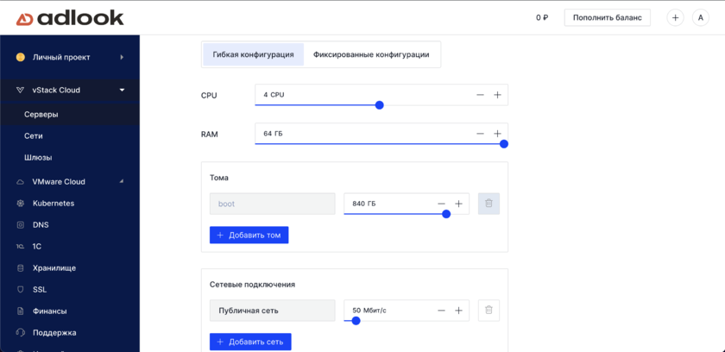Screen dimensions: 725x352
Task: Decrease RAM with the minus icon
Action: pyautogui.click(x=480, y=134)
